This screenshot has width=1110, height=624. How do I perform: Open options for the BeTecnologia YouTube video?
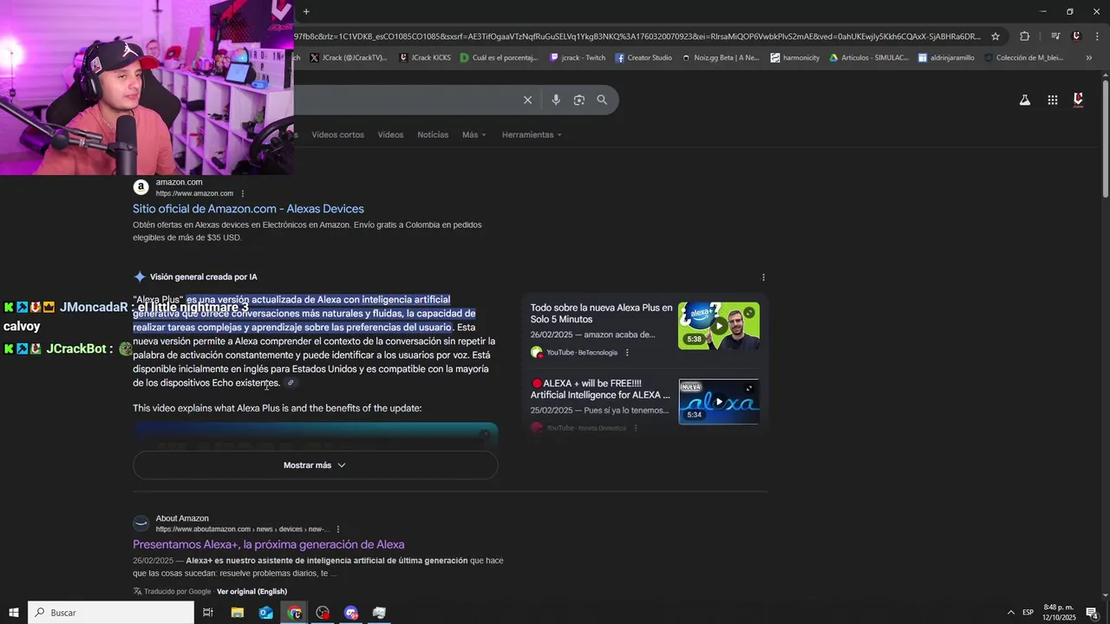(627, 353)
